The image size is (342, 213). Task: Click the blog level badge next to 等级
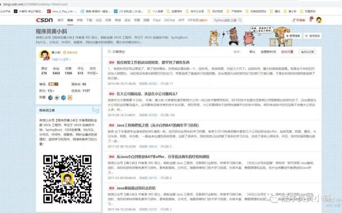(53, 84)
